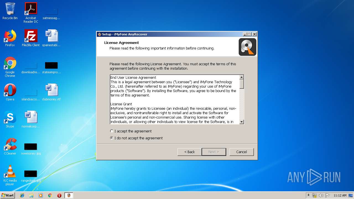Viewport: 354px width, 199px height.
Task: Close the setup window
Action: pyautogui.click(x=254, y=34)
